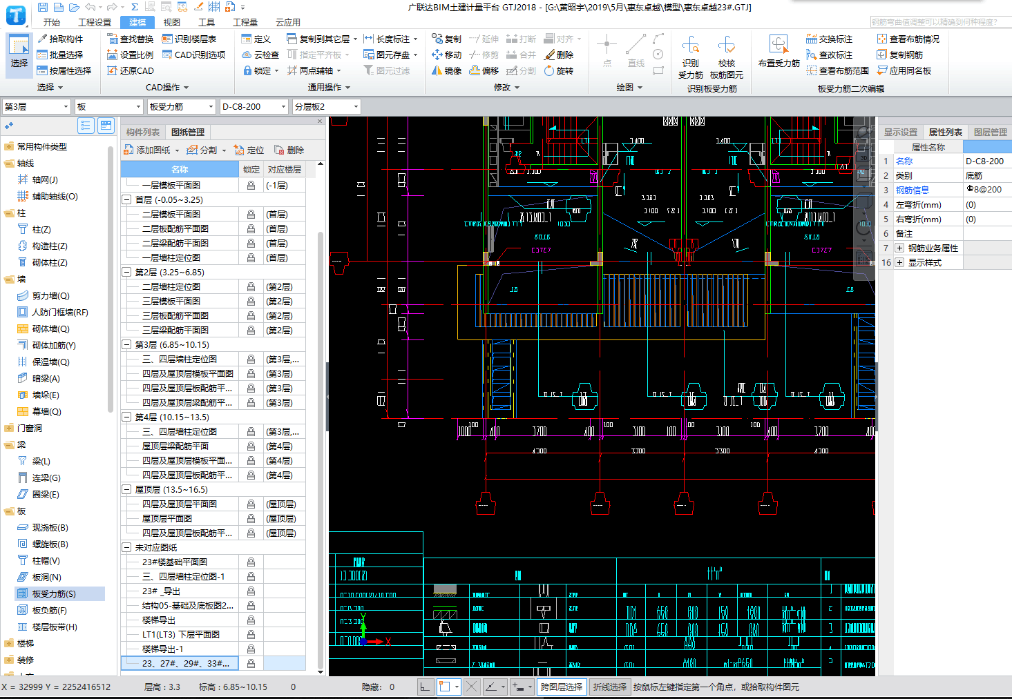Viewport: 1012px width, 699px height.
Task: Toggle 折线选择 in status bar
Action: [610, 687]
